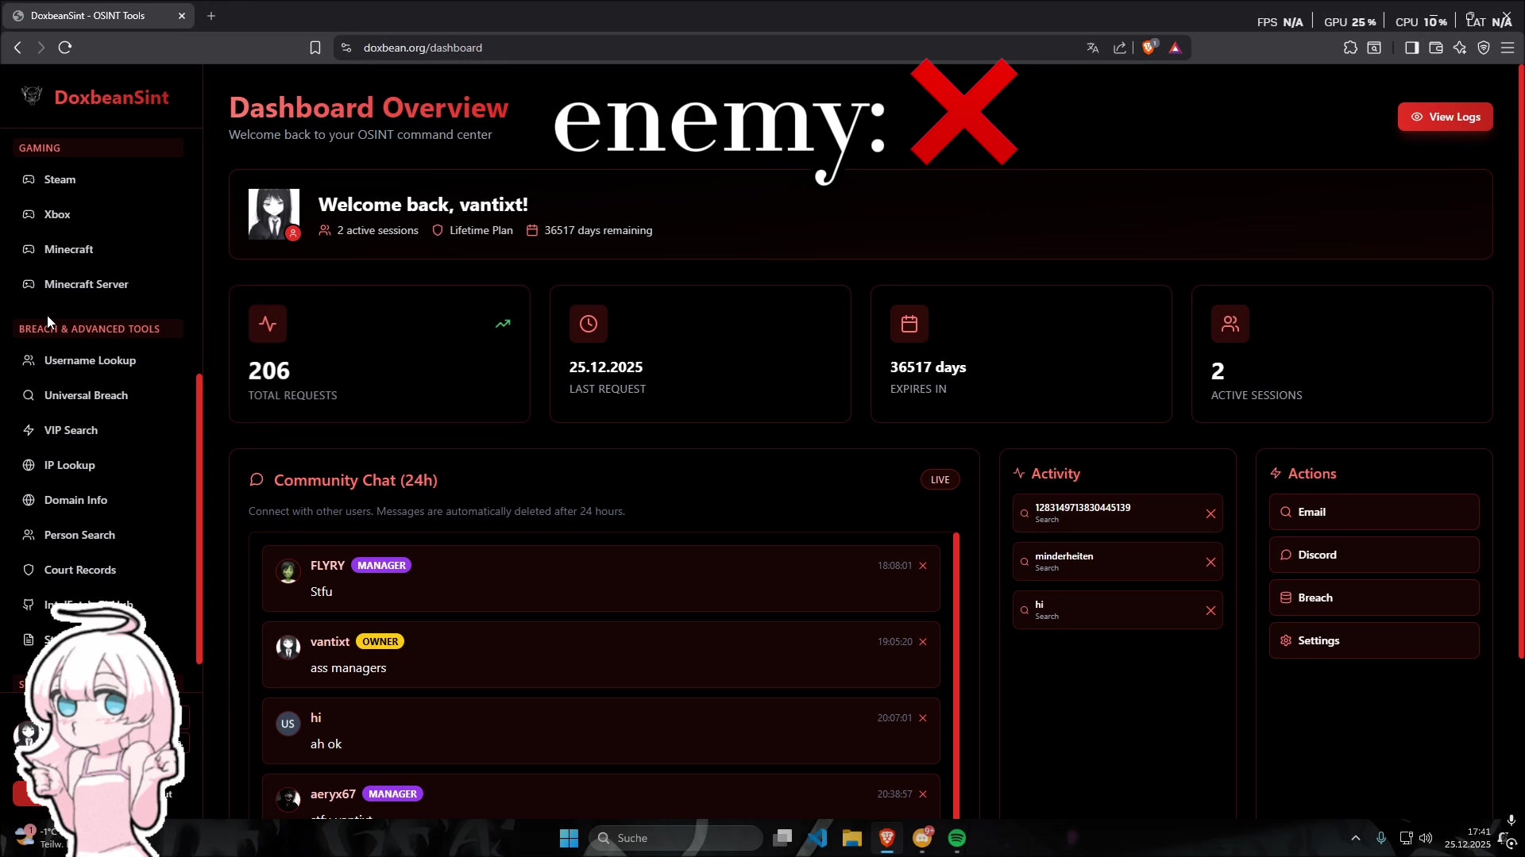1525x857 pixels.
Task: Click the Brave Shields icon
Action: (1149, 48)
